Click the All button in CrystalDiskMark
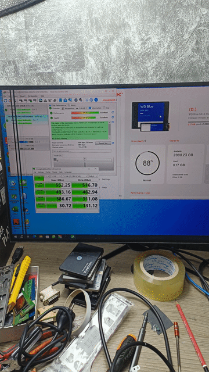 (x=39, y=178)
